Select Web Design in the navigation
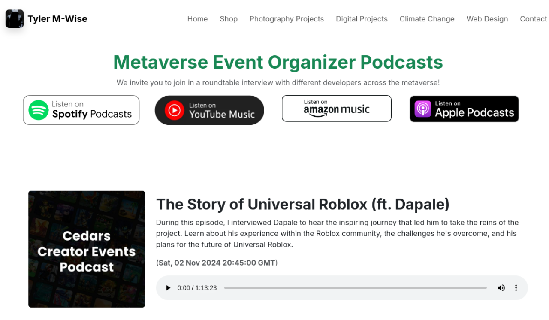Screen dimensions: 549x320 click(487, 19)
